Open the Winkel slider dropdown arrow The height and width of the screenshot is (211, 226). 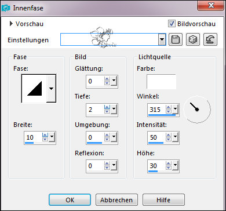coord(175,110)
